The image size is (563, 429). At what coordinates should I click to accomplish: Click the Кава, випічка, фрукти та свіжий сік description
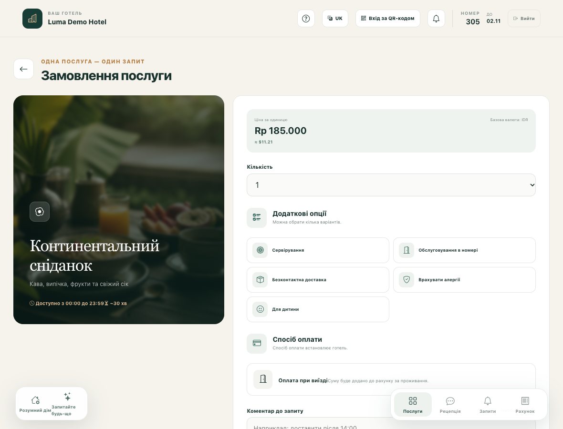tap(79, 284)
